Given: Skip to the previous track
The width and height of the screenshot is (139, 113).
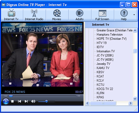Looking at the screenshot, I should pos(19,101).
